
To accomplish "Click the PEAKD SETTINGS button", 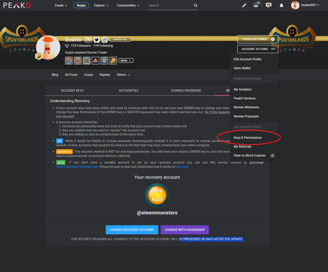I will coord(258,39).
